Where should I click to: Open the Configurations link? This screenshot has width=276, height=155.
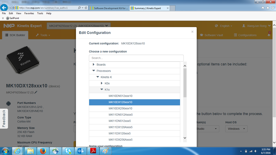click(245, 35)
